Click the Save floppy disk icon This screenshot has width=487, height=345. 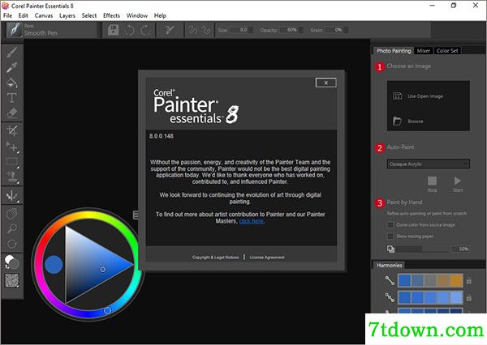click(113, 30)
